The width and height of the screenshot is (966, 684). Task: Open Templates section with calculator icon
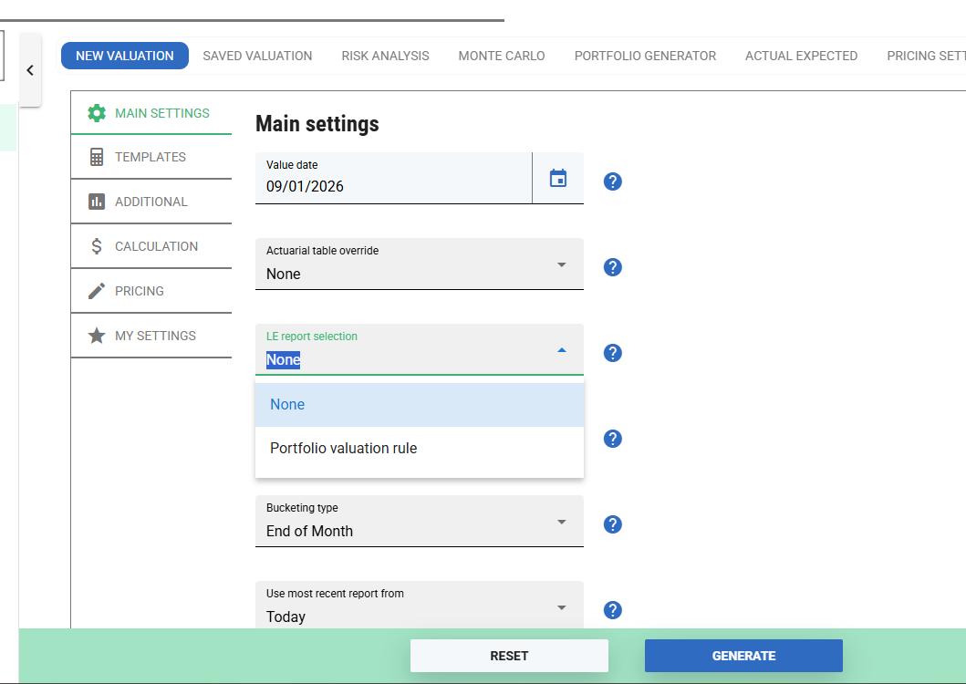point(151,157)
